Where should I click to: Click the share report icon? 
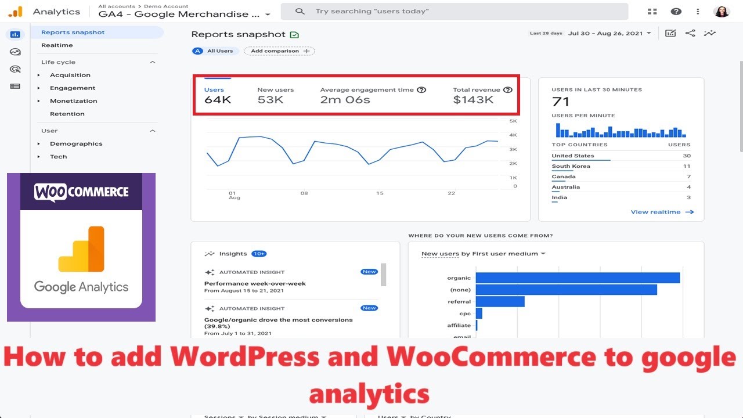[690, 33]
